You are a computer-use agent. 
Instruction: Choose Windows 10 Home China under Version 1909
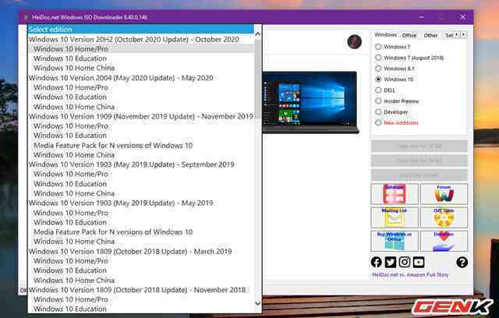click(141, 155)
